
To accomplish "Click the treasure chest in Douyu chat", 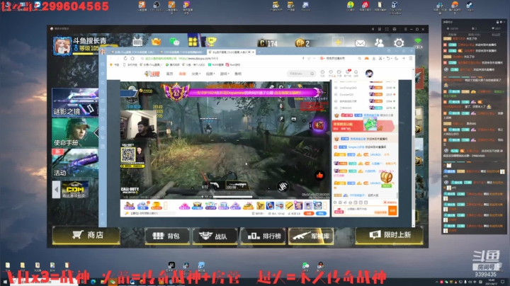I will (386, 178).
